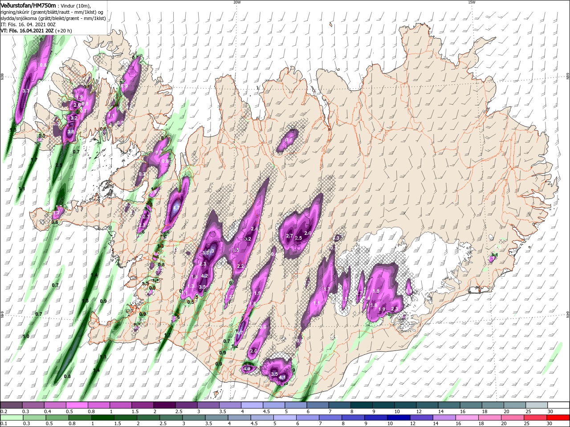Image resolution: width=570 pixels, height=427 pixels.
Task: Click the 'slydda/snjókoma' description line
Action: click(x=53, y=18)
